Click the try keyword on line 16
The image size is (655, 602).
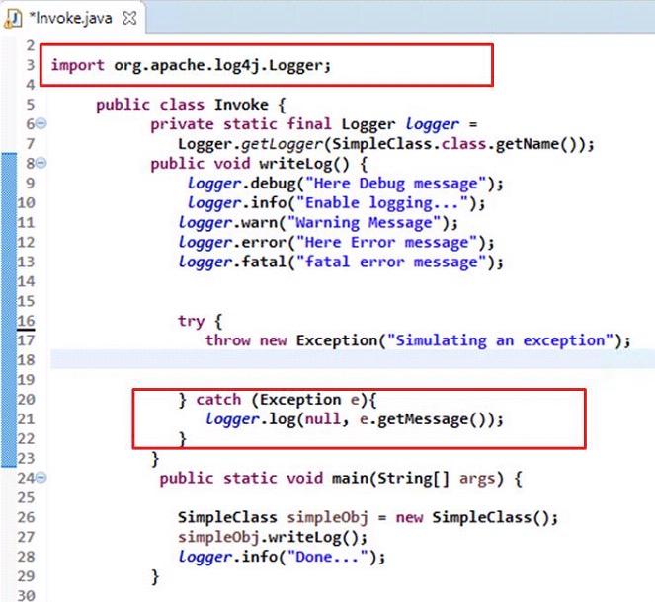[x=191, y=321]
